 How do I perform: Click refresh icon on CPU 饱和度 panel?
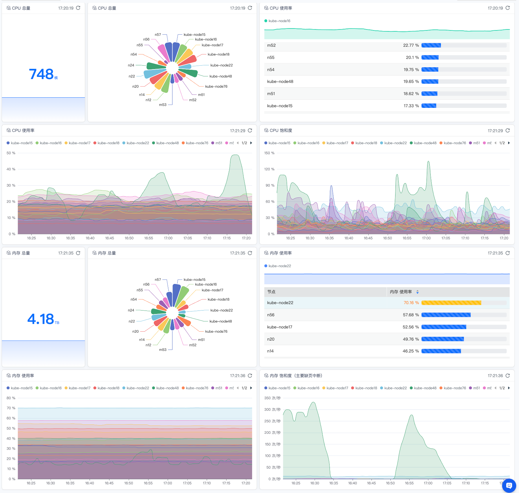[507, 131]
